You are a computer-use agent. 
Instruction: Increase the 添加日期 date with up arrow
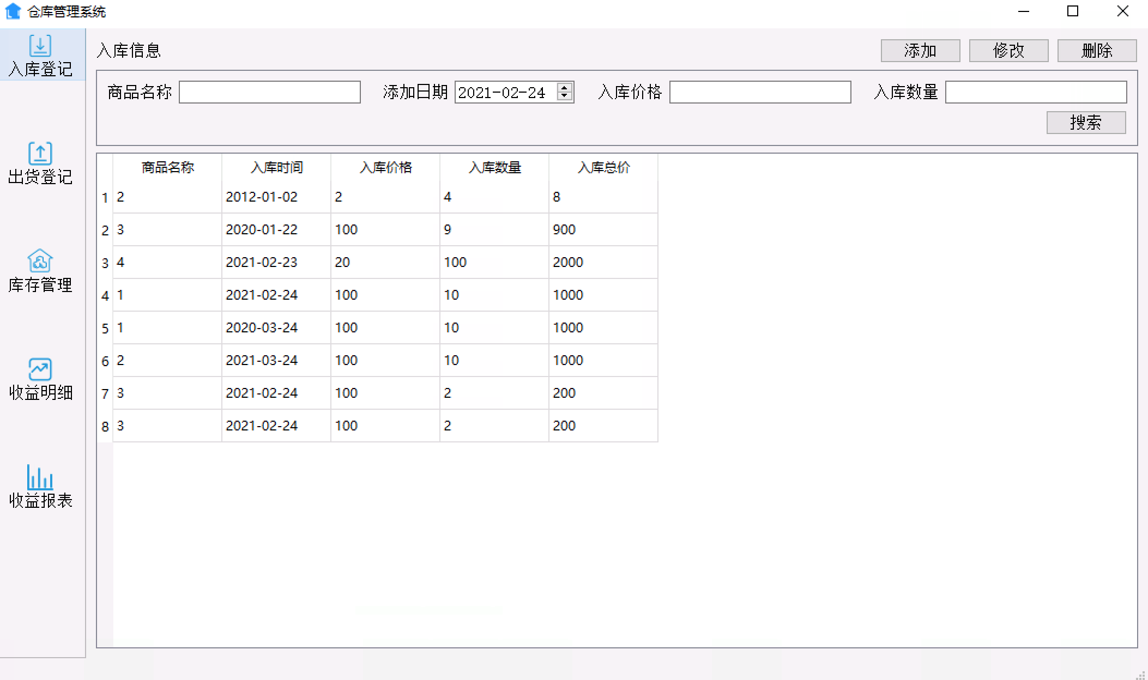point(565,88)
